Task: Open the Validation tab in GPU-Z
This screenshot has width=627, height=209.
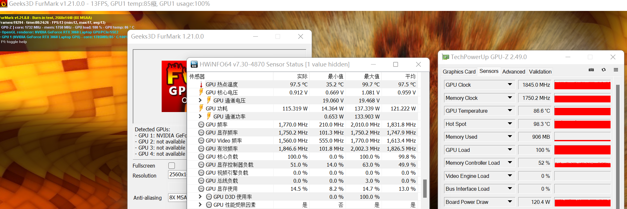Action: pos(540,72)
